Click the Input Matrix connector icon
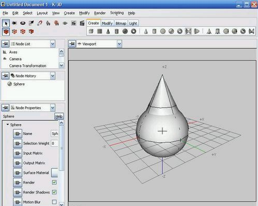Viewport: 258px width, 206px height. point(18,153)
